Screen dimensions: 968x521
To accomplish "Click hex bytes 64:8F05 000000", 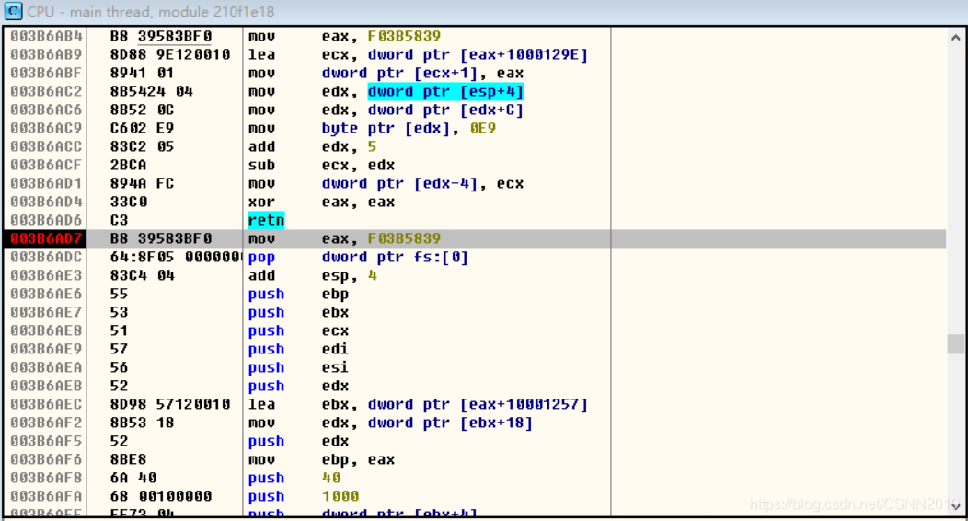I will coord(176,258).
